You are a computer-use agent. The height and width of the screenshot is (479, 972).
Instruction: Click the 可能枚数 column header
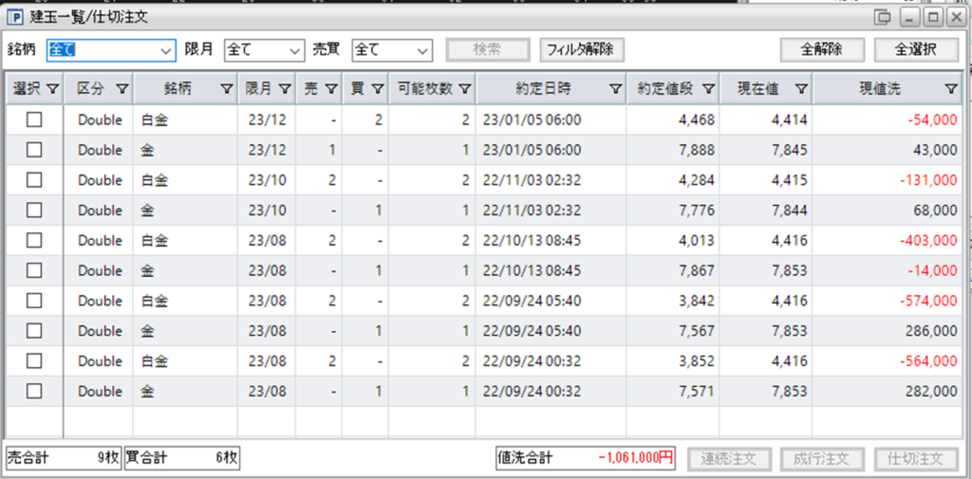click(x=432, y=90)
